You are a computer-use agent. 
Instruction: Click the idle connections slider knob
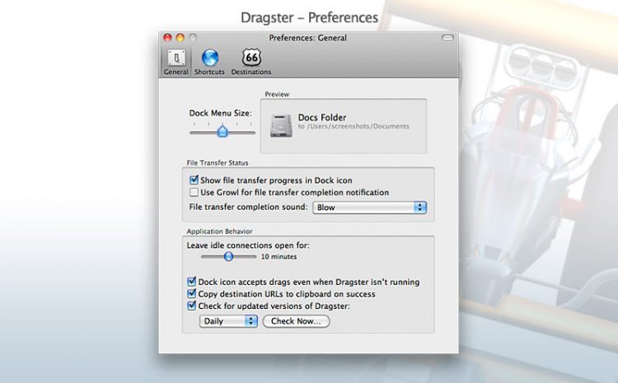point(228,256)
